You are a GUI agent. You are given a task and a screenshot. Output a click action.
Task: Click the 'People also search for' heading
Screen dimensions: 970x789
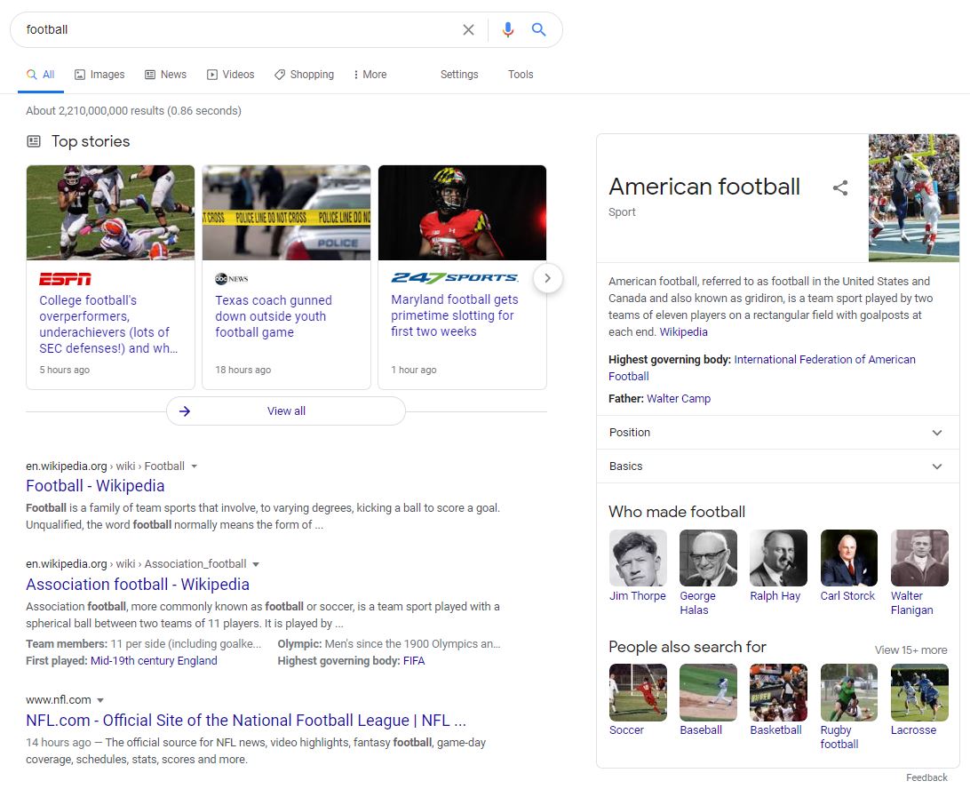pos(688,648)
